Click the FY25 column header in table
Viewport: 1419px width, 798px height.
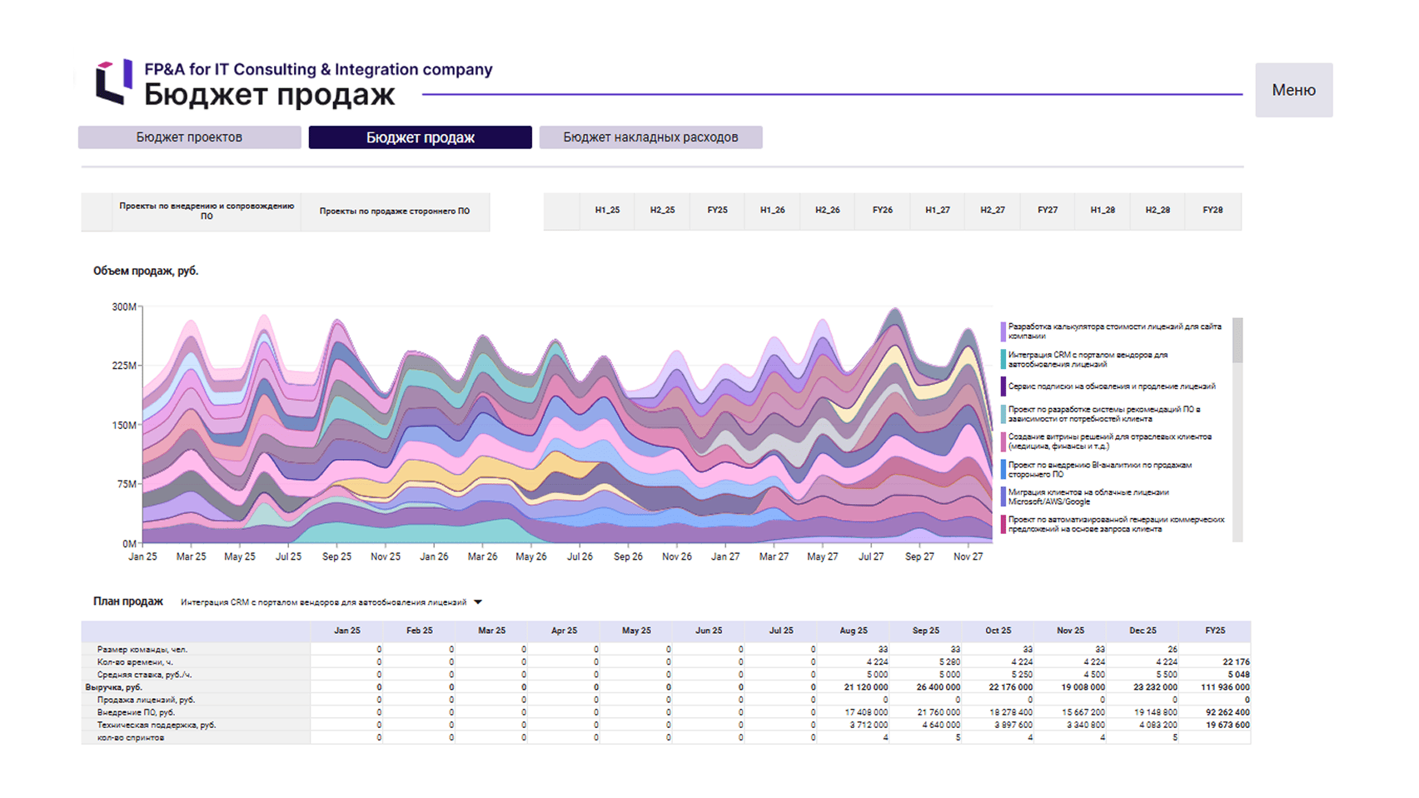click(1215, 631)
